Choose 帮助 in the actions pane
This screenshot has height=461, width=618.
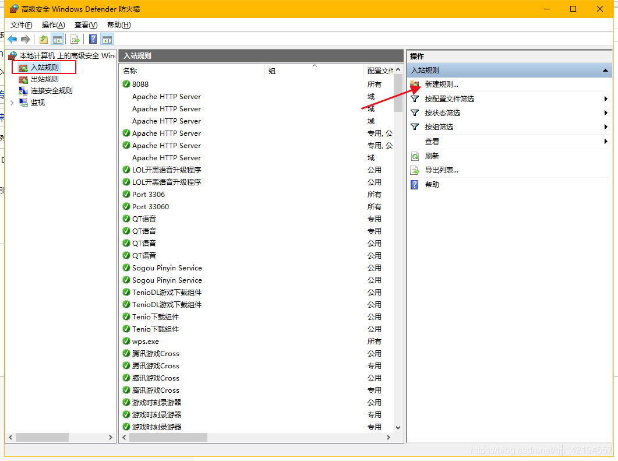point(432,185)
